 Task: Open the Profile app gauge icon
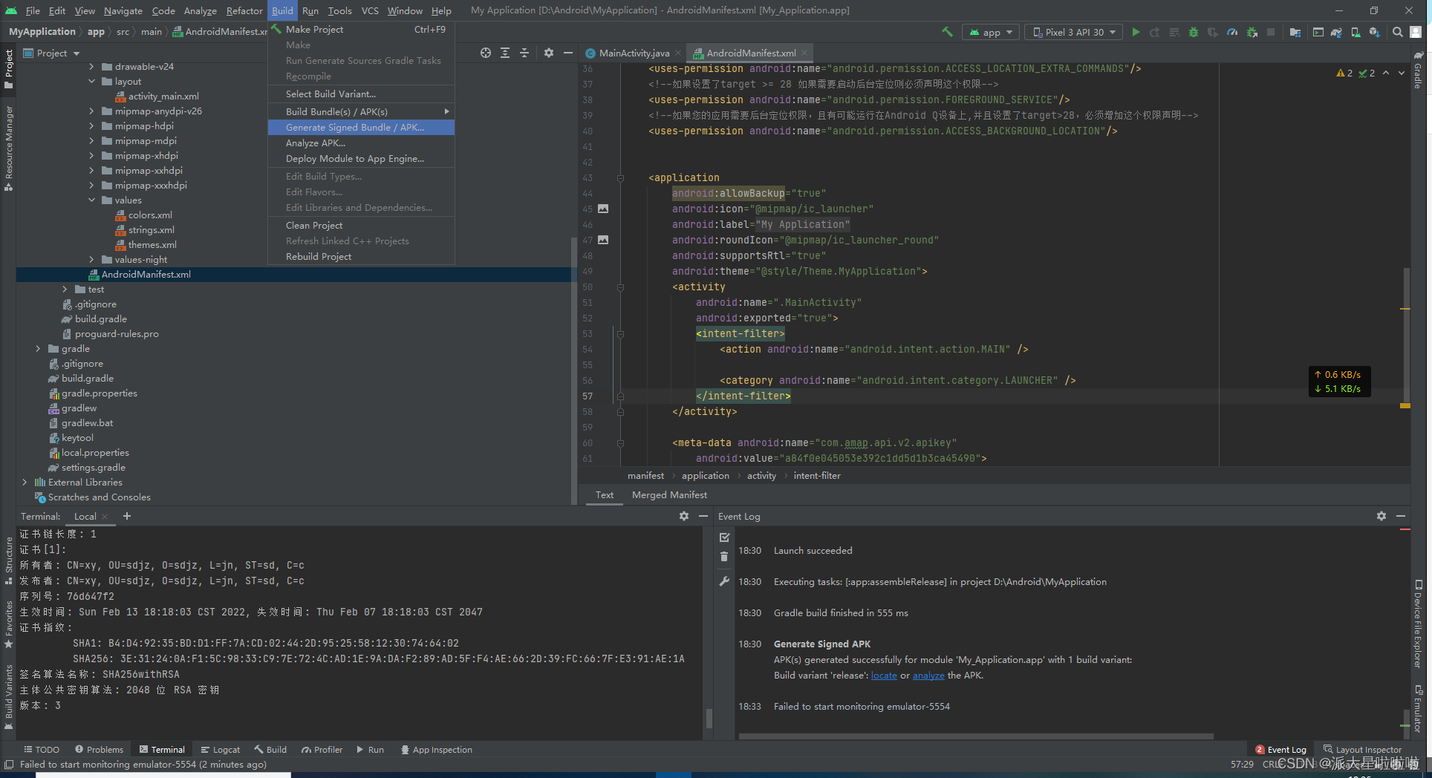tap(1232, 32)
